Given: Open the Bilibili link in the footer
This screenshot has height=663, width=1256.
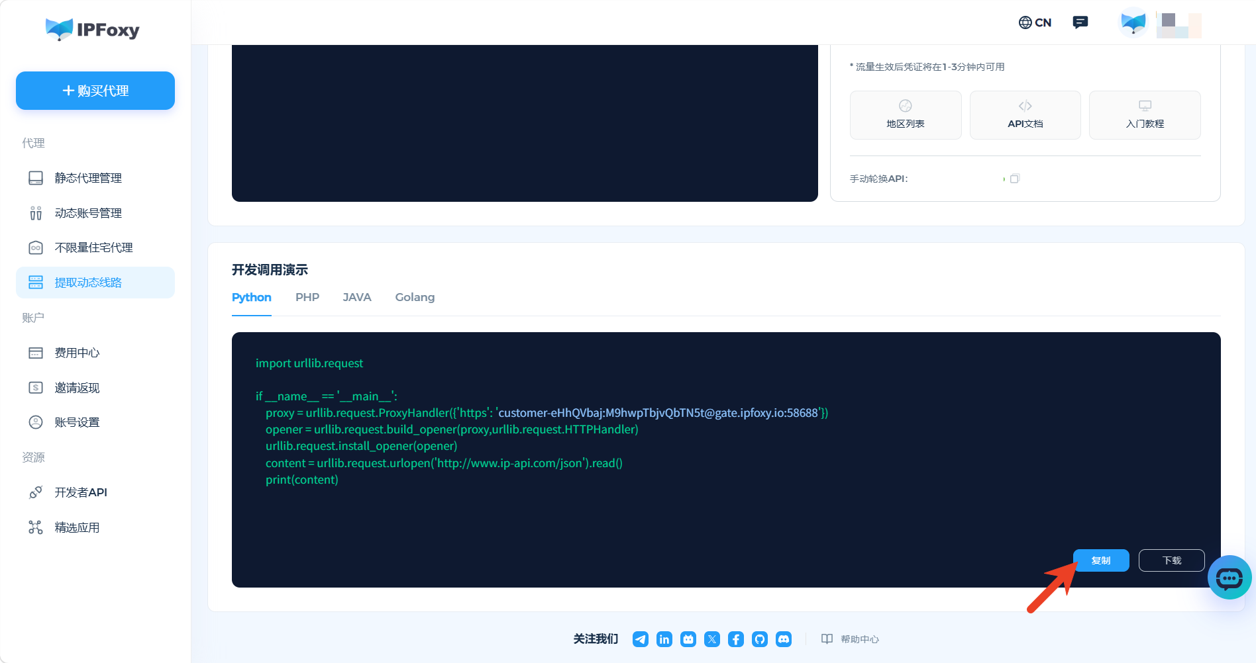Looking at the screenshot, I should tap(688, 639).
